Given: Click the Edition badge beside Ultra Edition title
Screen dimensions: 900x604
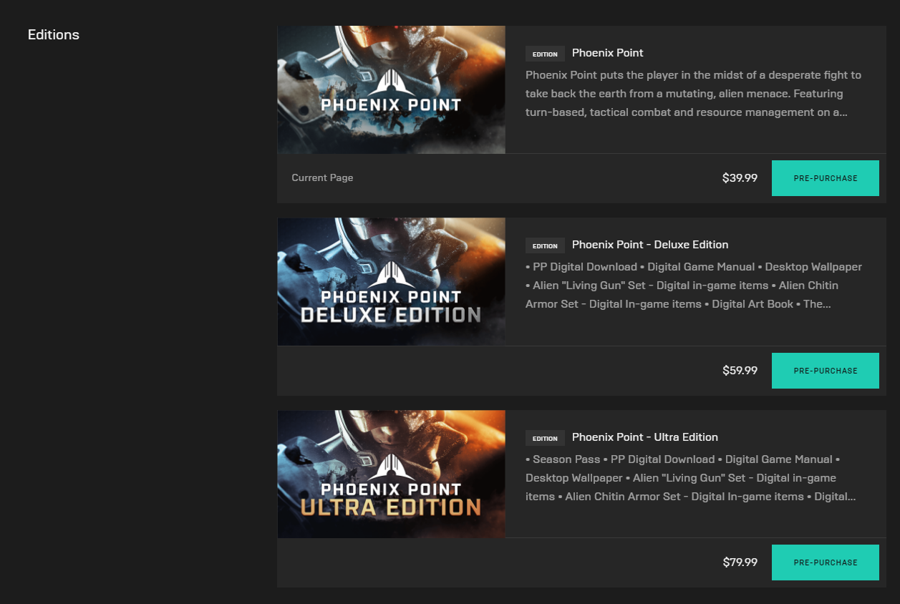Looking at the screenshot, I should click(x=545, y=438).
